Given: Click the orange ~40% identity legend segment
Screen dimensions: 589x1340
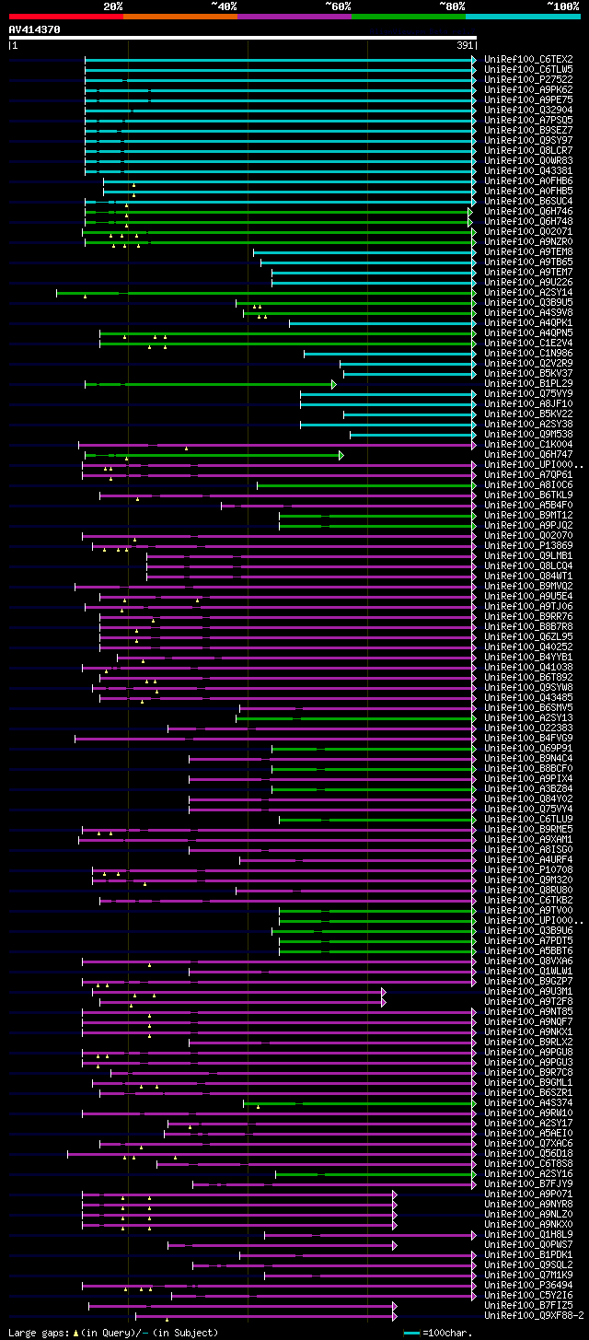Looking at the screenshot, I should (x=180, y=17).
